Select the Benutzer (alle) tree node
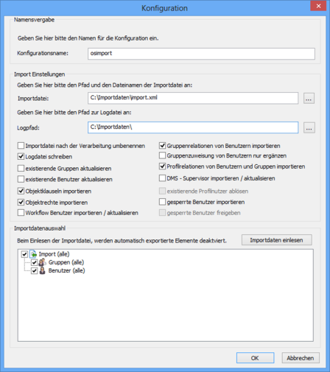 point(66,270)
